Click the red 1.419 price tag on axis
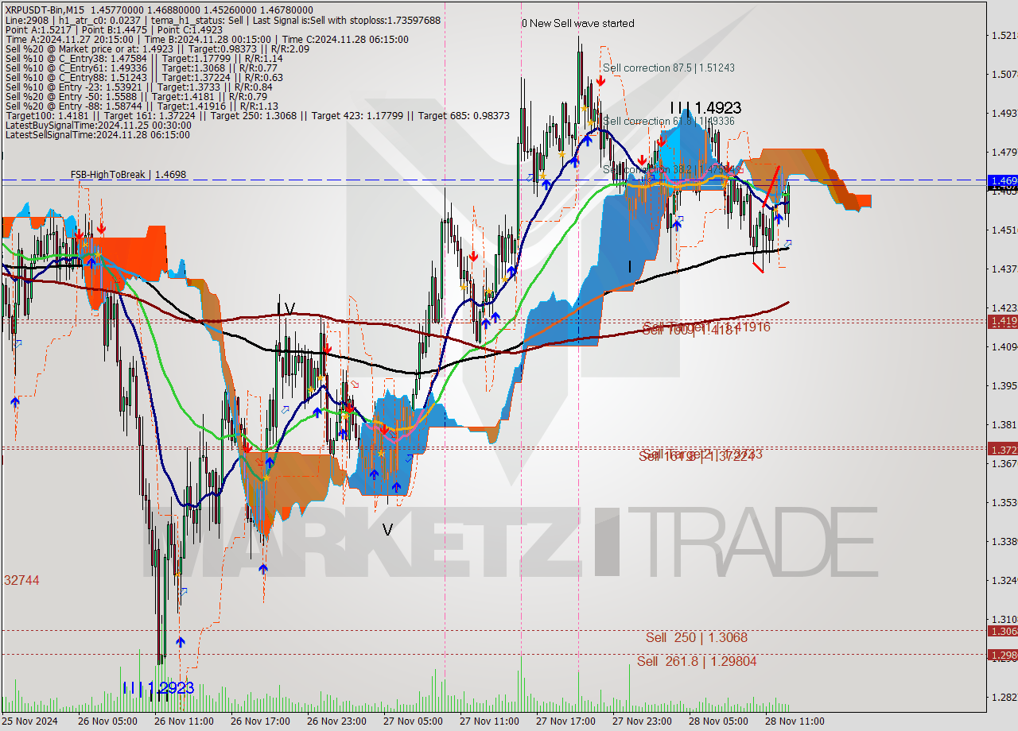The width and height of the screenshot is (1018, 731). pos(1002,321)
